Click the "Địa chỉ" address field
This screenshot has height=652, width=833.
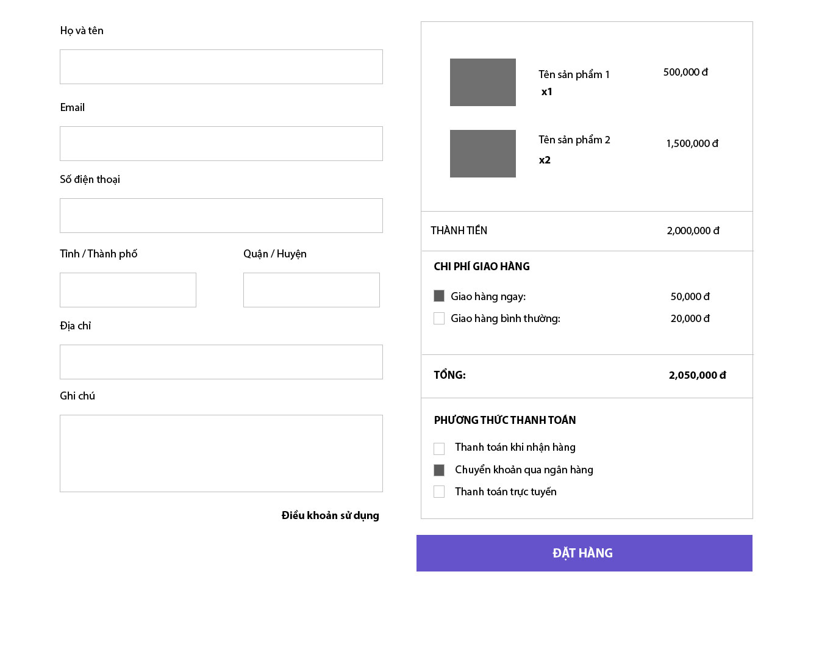pos(221,362)
